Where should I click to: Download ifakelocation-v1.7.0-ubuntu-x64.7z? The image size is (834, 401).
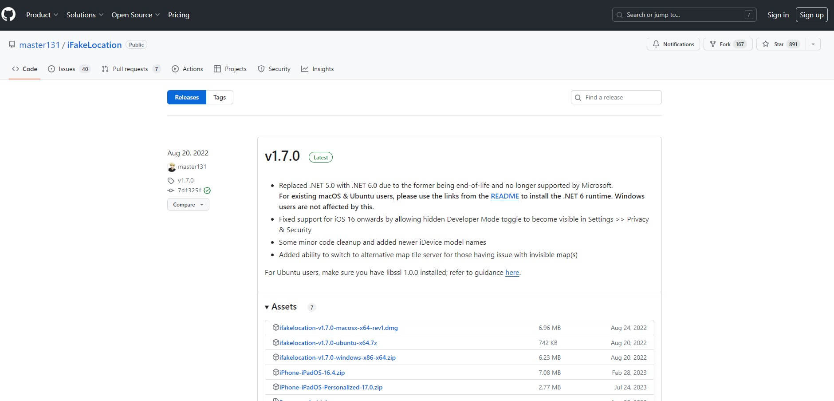328,343
